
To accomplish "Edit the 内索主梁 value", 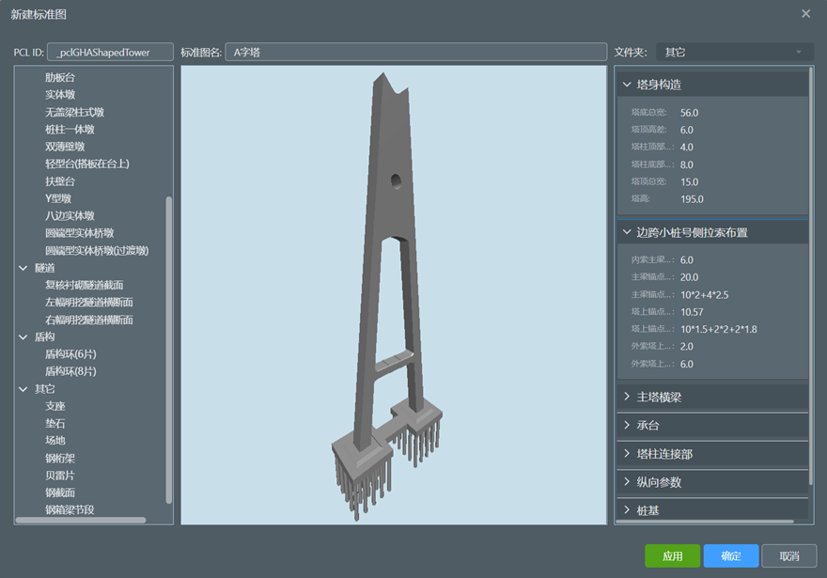I will coord(687,260).
